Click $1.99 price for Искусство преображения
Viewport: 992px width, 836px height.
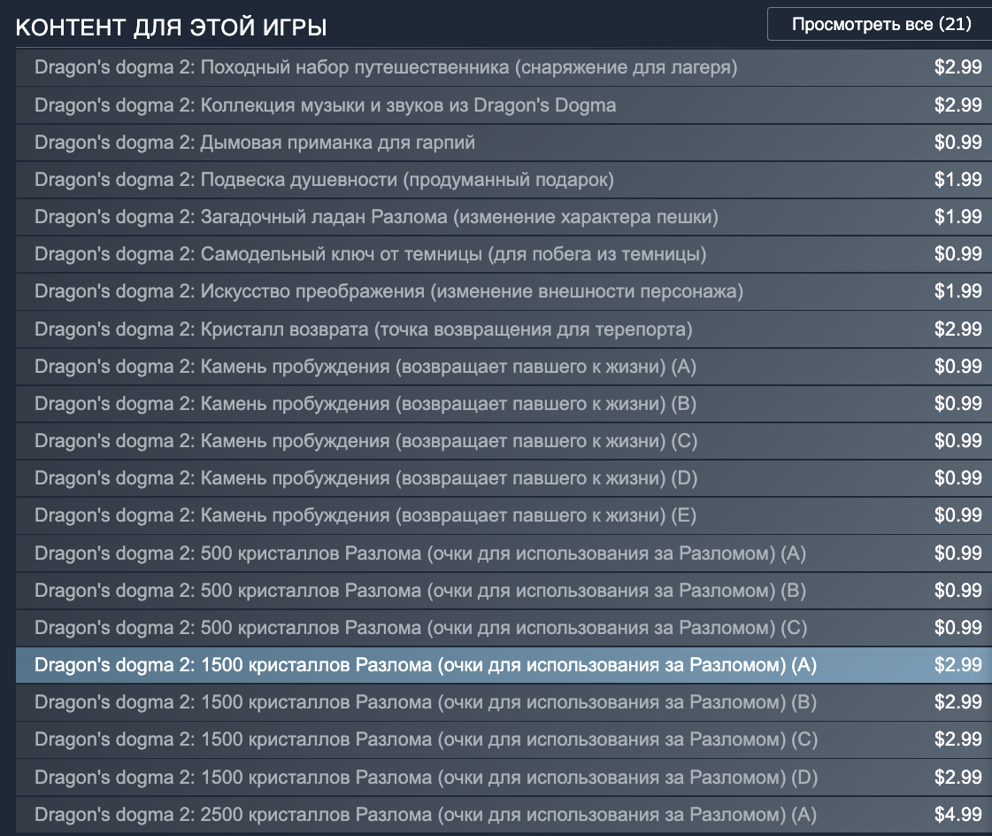point(957,291)
